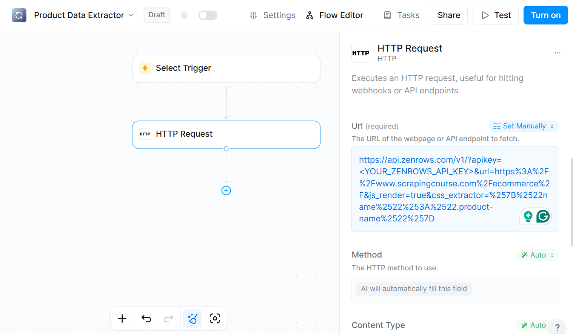Viewport: 573px width, 334px height.
Task: Open the help question mark button
Action: click(x=557, y=327)
